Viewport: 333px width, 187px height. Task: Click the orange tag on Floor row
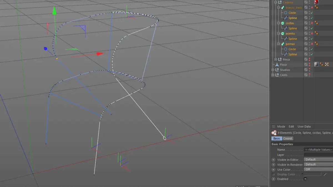(x=322, y=64)
